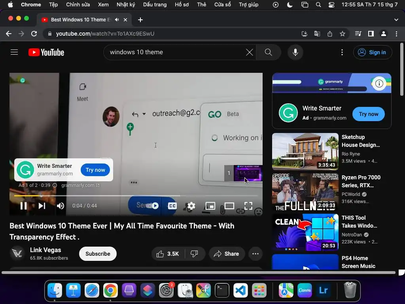Click Try now on the sidebar Grammarly ad
Image resolution: width=405 pixels, height=304 pixels.
coord(368,114)
